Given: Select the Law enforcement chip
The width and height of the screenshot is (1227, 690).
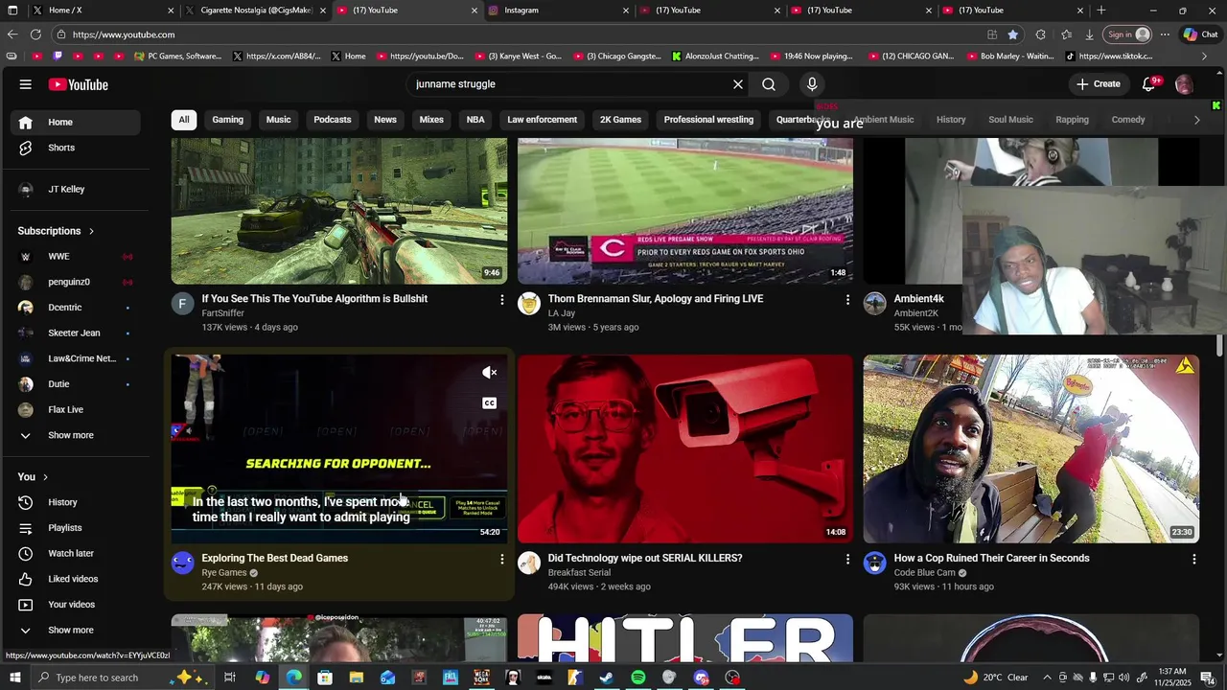Looking at the screenshot, I should coord(542,120).
